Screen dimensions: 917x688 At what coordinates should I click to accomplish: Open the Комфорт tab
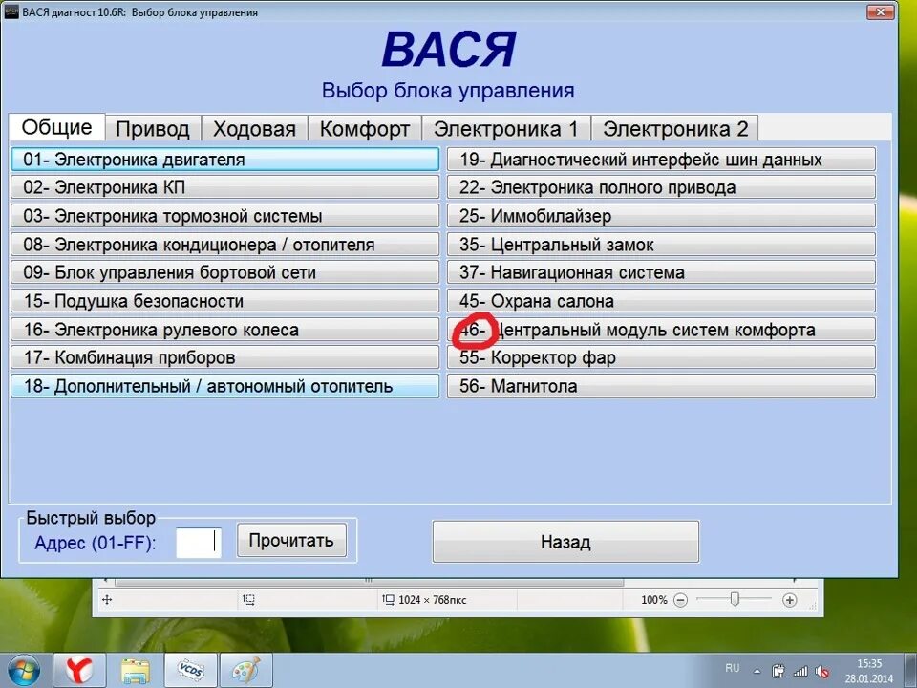364,129
